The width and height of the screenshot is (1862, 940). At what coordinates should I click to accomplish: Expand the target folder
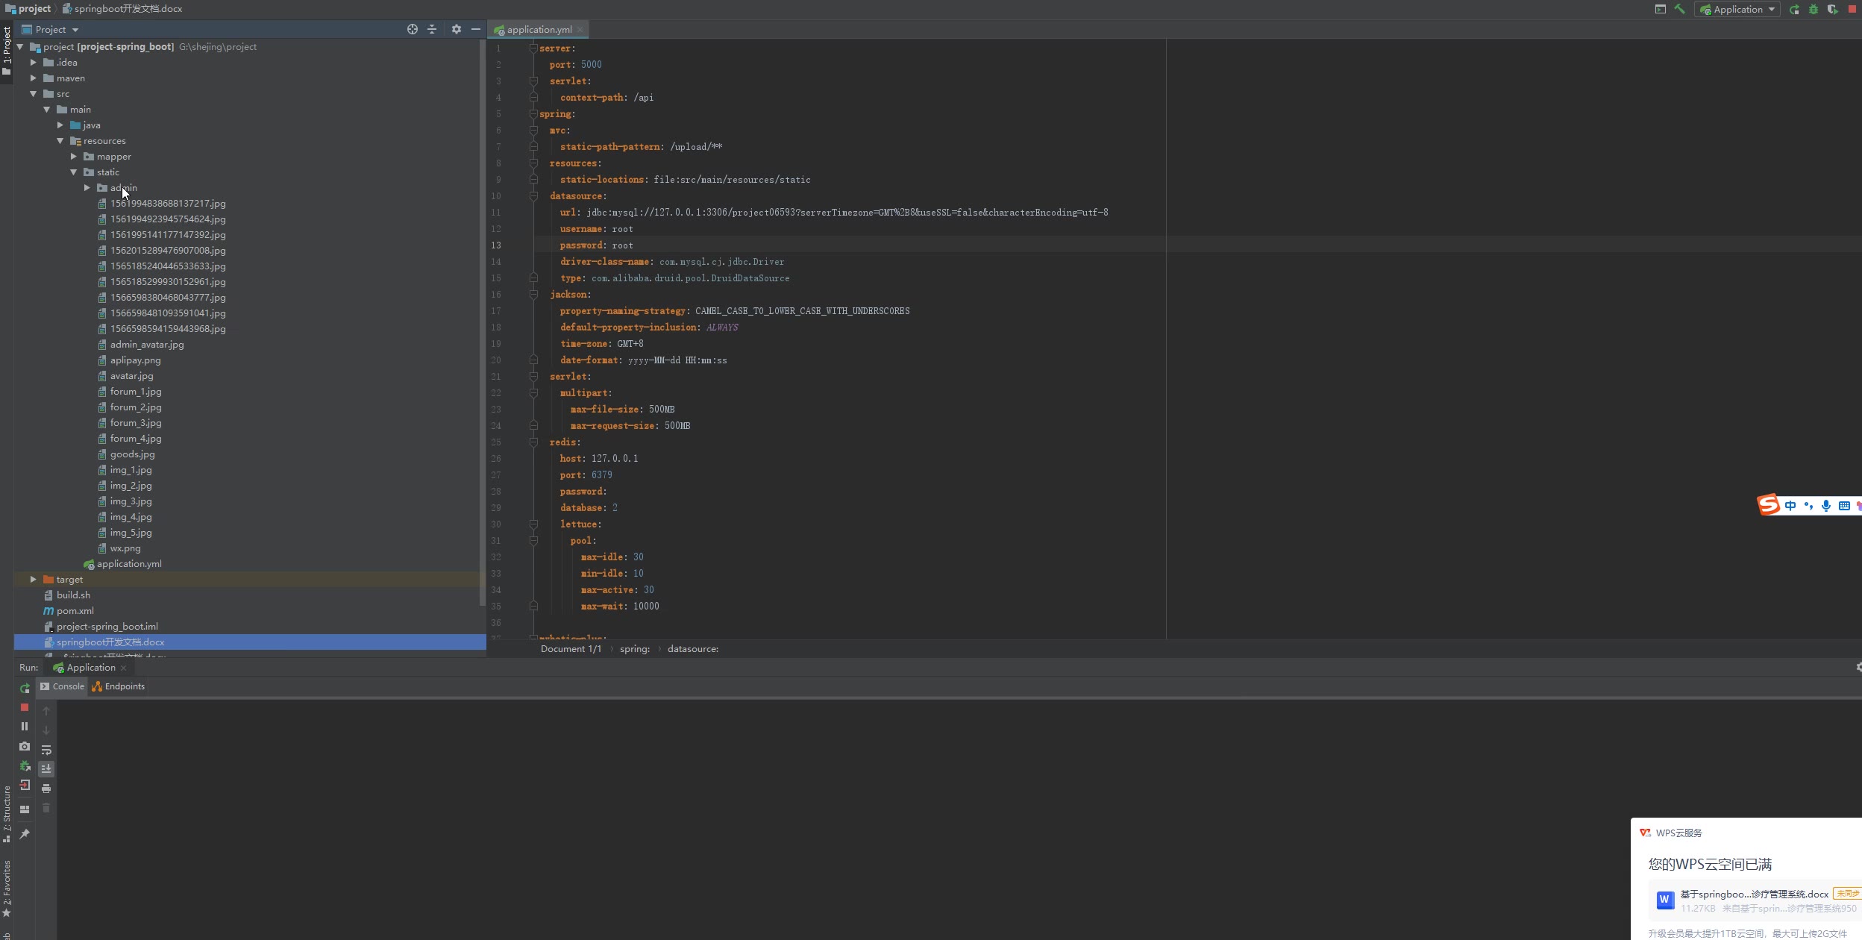click(x=33, y=580)
